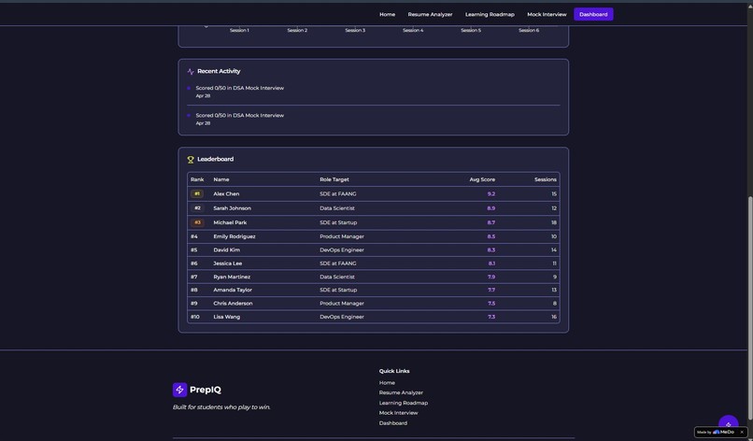Screen dimensions: 753x441
Task: Open Mock Interview in top navigation
Action: [547, 14]
